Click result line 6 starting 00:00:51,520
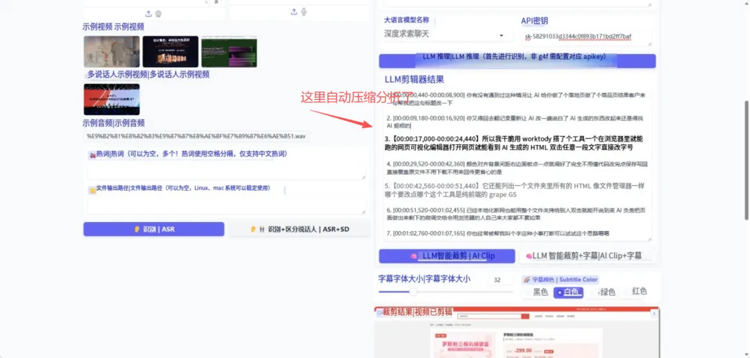750x358 pixels. pos(517,213)
